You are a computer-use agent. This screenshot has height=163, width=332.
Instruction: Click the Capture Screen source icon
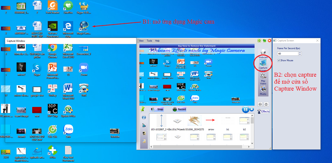point(263,64)
